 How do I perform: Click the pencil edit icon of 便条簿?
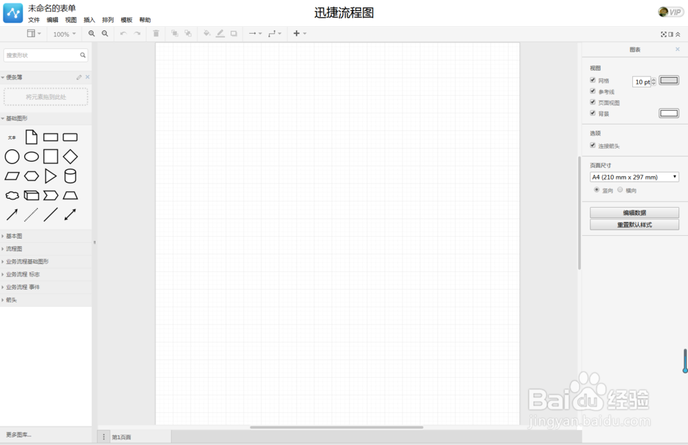coord(79,77)
